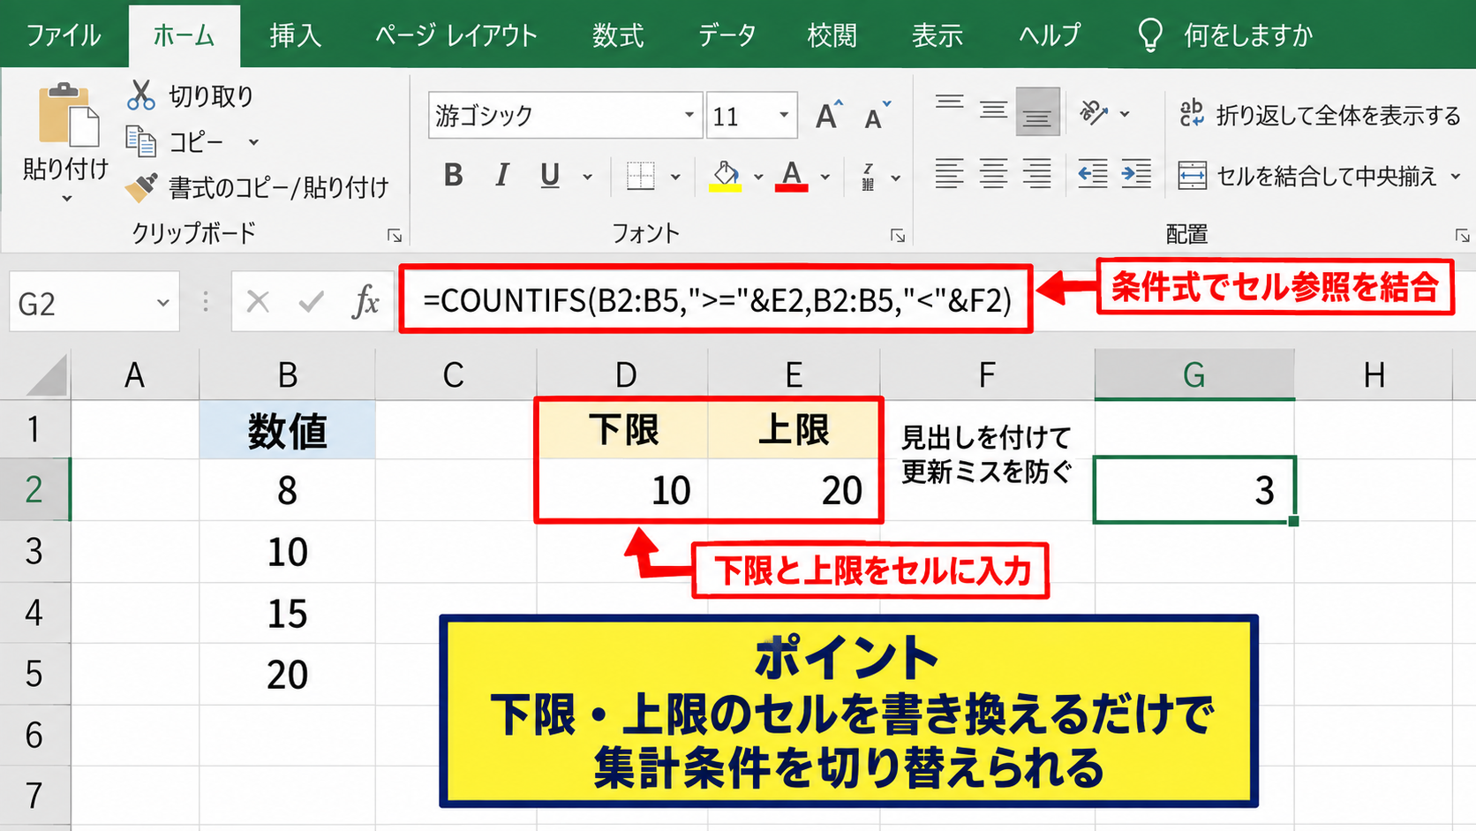Switch to the ページ レイアウト tab

tap(456, 35)
